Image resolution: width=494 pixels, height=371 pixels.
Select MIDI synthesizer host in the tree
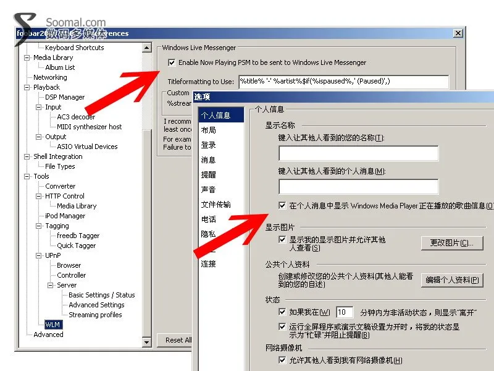[89, 127]
